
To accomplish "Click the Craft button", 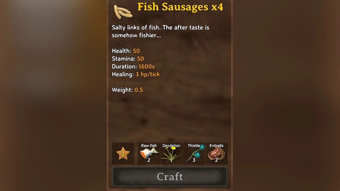I will pyautogui.click(x=170, y=177).
